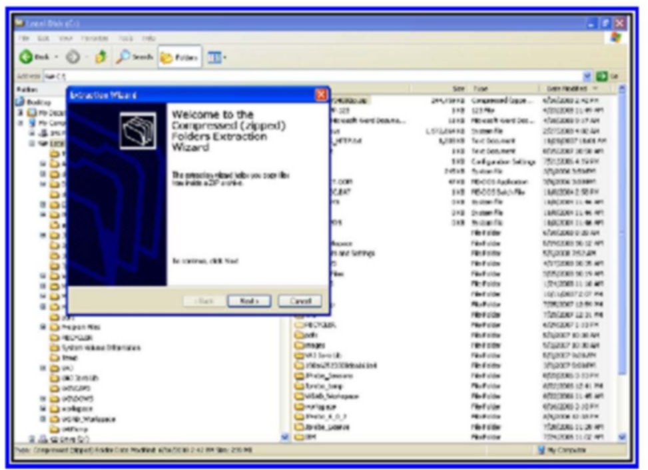Expand the Program Files tree node
Screen dimensions: 648x470
43,327
